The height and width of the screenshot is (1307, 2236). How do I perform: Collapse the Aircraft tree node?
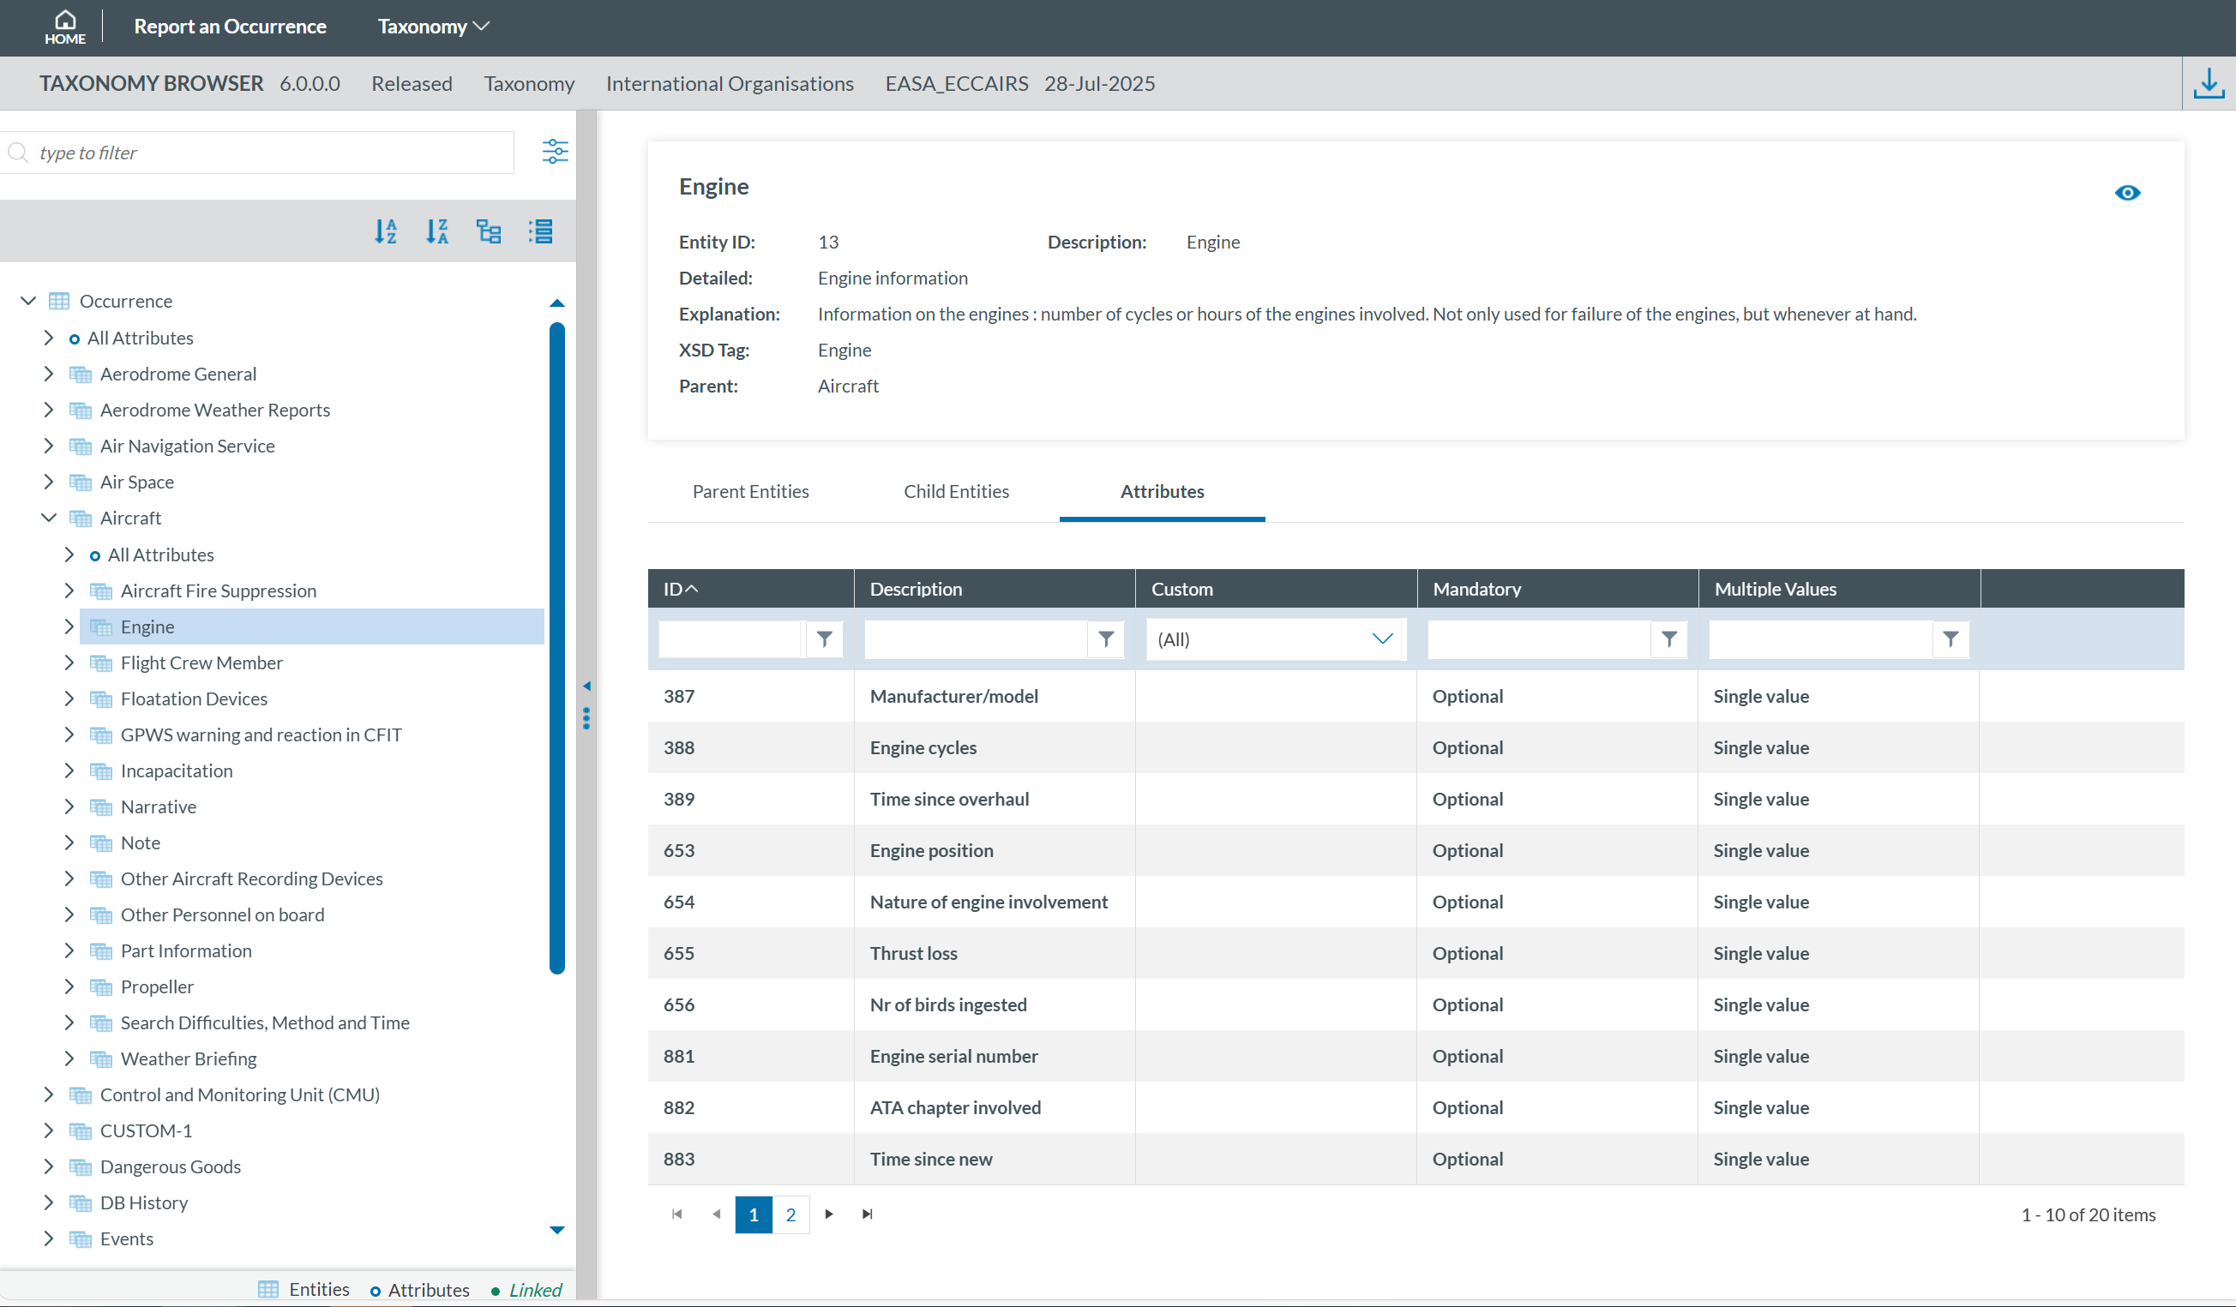pos(49,518)
